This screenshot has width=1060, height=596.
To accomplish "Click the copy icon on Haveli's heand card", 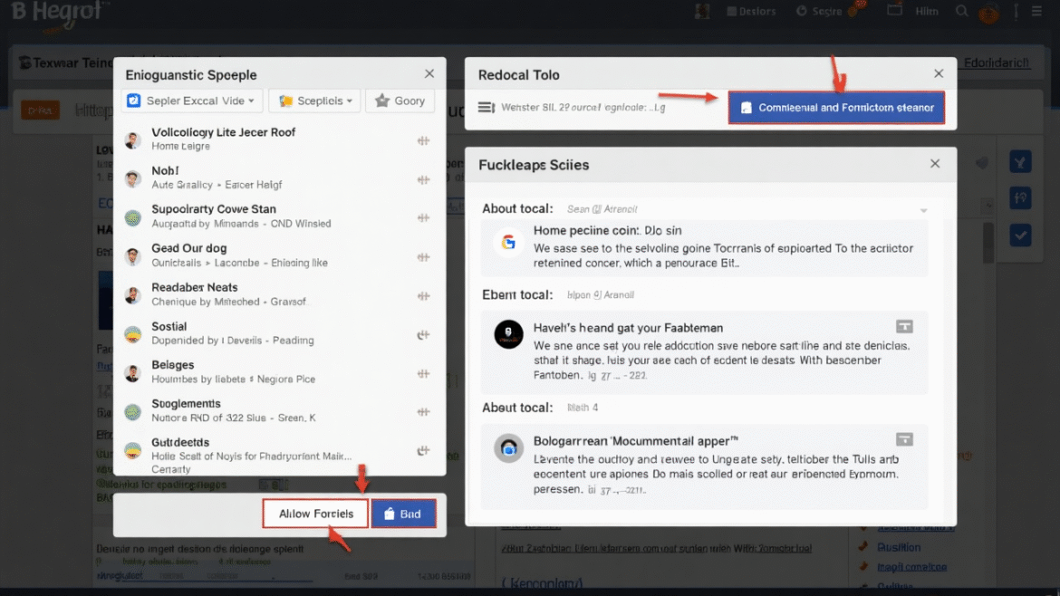I will click(x=905, y=326).
